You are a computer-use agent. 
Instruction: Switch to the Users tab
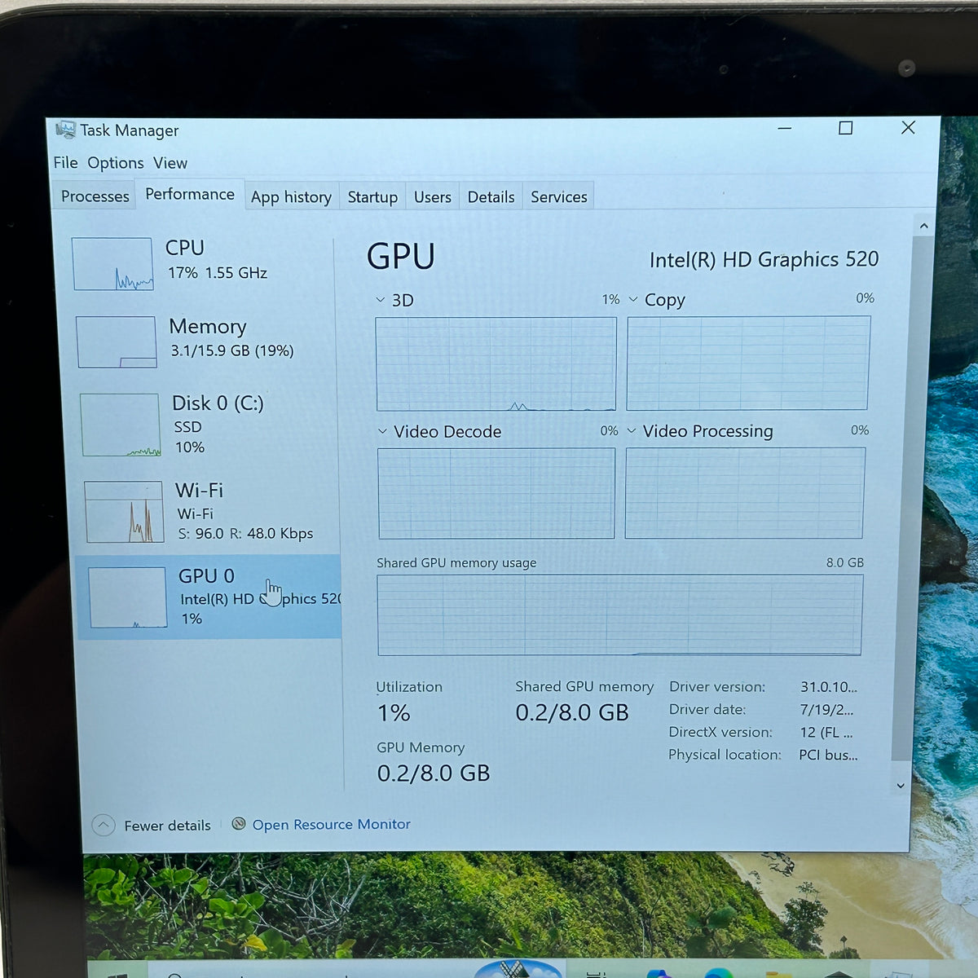pyautogui.click(x=432, y=196)
